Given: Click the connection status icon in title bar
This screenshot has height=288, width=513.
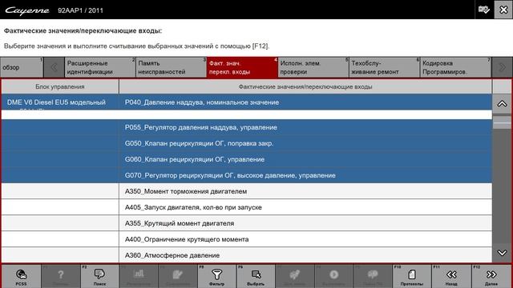Looking at the screenshot, I should [x=484, y=10].
